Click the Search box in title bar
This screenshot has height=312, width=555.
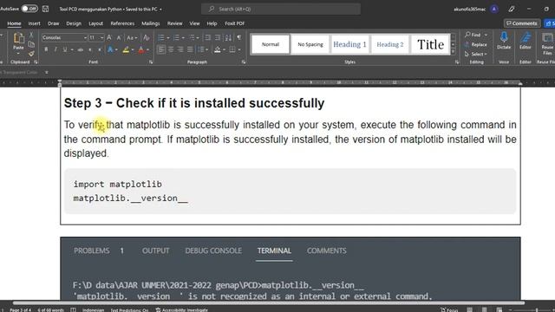point(281,9)
